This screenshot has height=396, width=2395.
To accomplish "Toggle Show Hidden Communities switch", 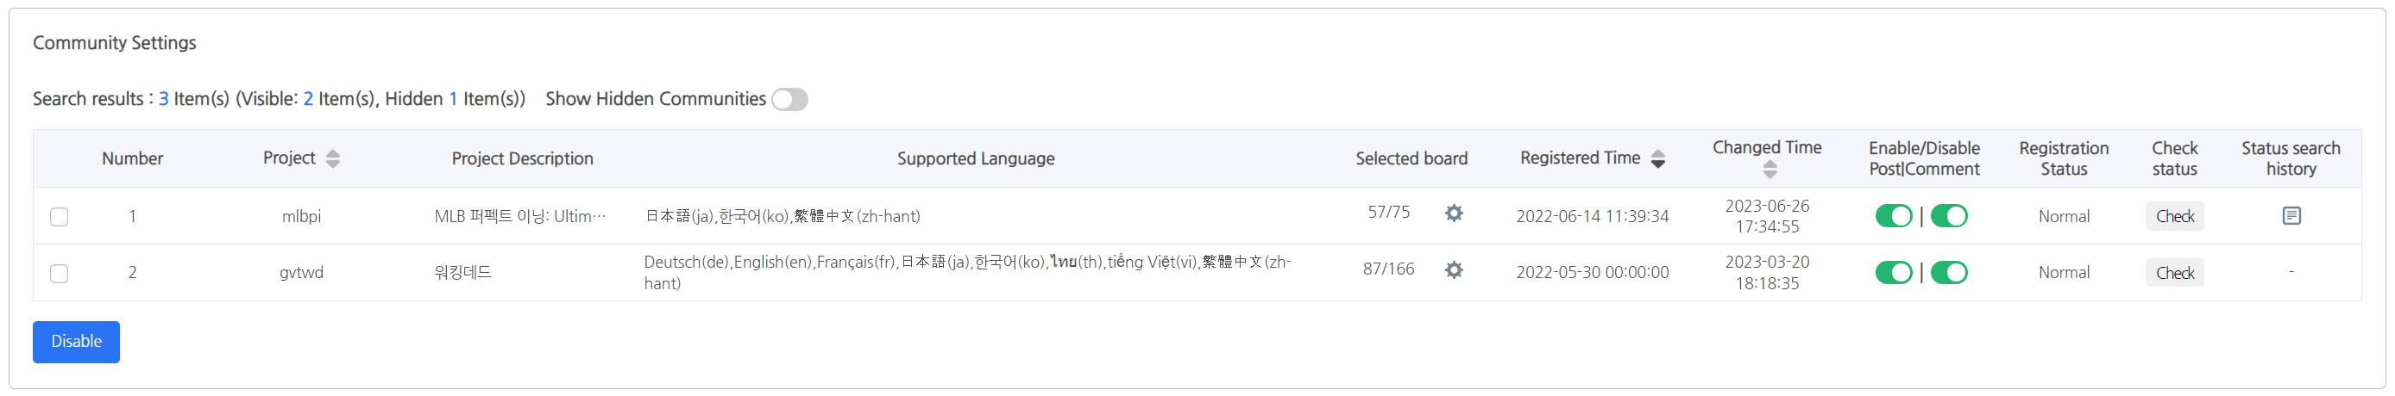I will (789, 99).
